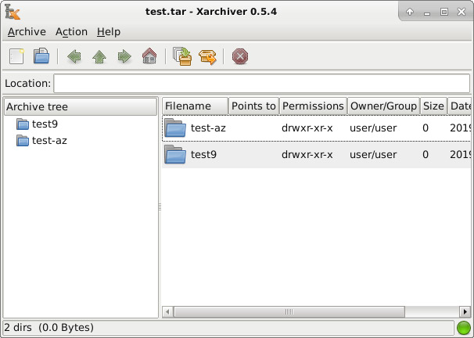Screen dimensions: 474x338
Task: Open the Help menu
Action: pos(109,32)
